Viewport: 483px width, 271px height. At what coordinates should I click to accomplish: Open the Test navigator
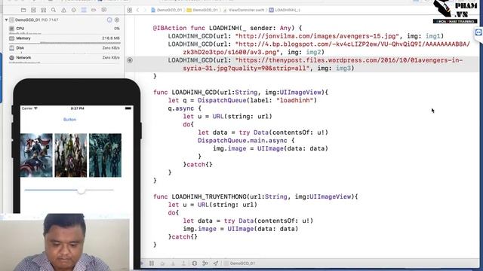tap(74, 10)
